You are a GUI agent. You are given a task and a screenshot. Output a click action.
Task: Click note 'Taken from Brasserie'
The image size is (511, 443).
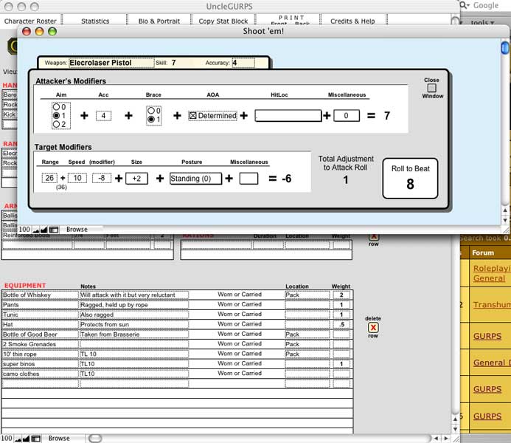coord(134,334)
